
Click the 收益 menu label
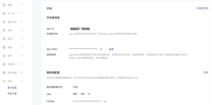coord(10,47)
